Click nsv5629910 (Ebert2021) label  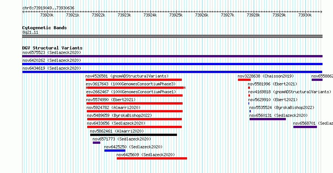273,100
